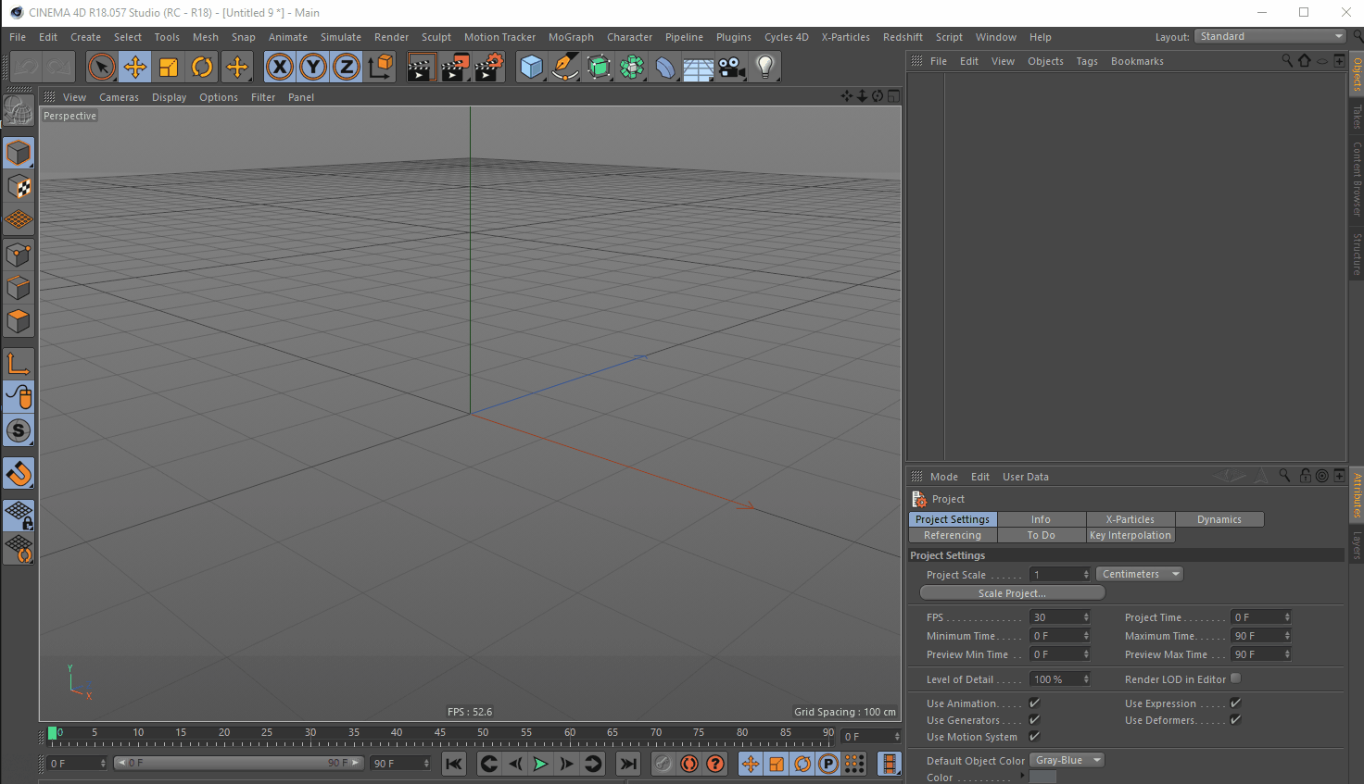Viewport: 1364px width, 784px height.
Task: Toggle Enable Snap magnet
Action: click(19, 473)
